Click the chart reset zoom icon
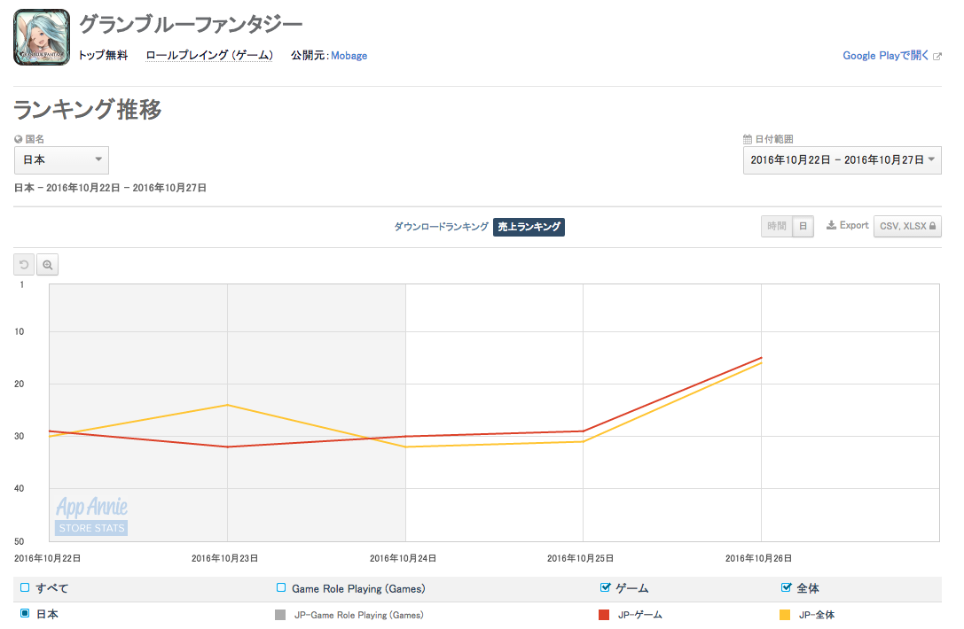This screenshot has height=629, width=964. pos(24,264)
